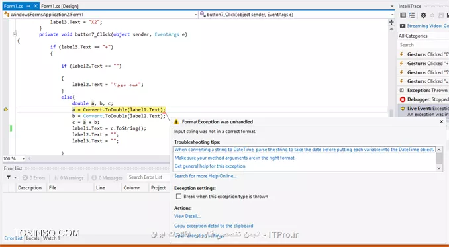449x247 pixels.
Task: Expand the Error List filter dropdown arrow
Action: pyautogui.click(x=15, y=177)
